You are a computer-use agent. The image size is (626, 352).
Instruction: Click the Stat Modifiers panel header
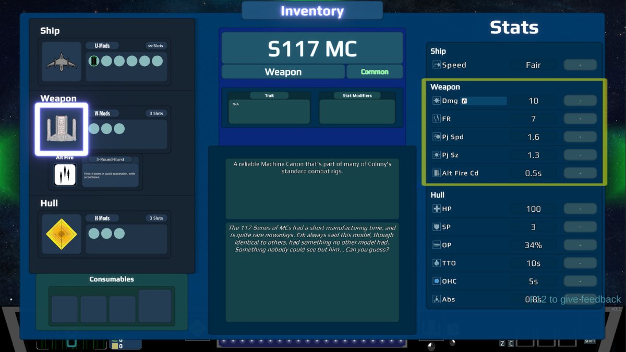tap(357, 95)
